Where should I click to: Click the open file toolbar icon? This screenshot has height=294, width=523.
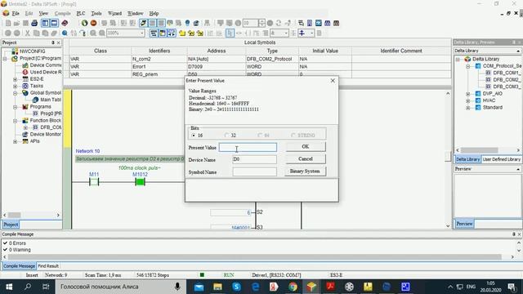tap(16, 23)
